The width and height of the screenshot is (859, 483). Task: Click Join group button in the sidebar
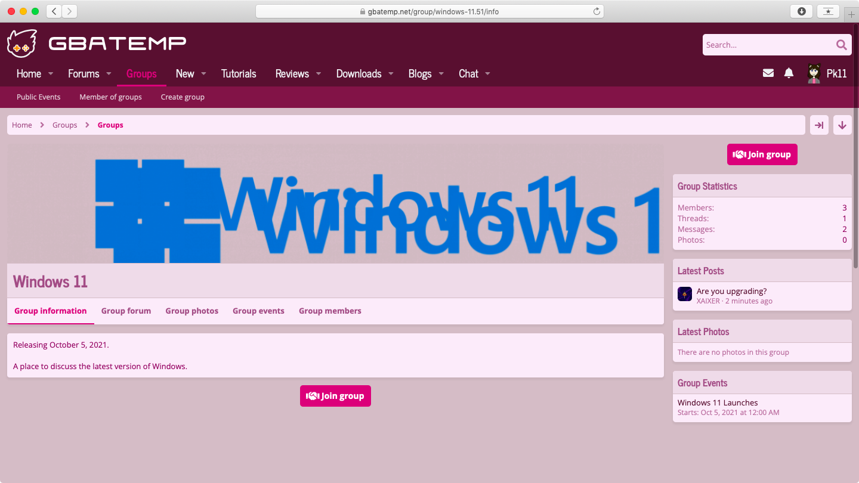[x=762, y=154]
